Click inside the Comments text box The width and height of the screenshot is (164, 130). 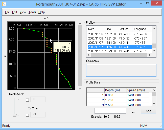coord(121,70)
